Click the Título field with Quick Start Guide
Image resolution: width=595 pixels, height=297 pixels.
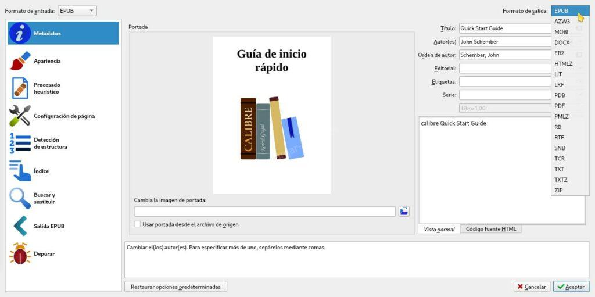pos(505,28)
